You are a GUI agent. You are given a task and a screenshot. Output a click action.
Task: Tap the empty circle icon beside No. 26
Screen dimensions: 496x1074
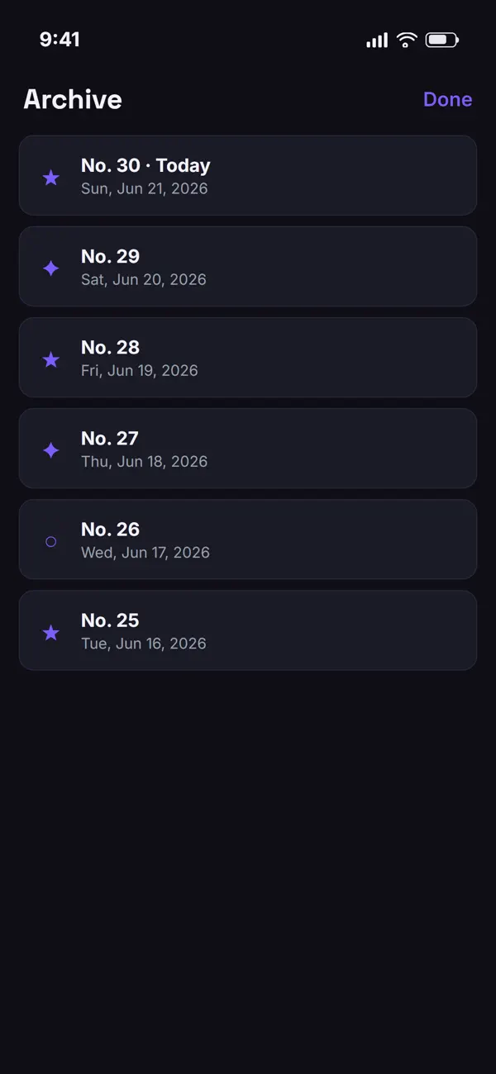[x=50, y=542]
